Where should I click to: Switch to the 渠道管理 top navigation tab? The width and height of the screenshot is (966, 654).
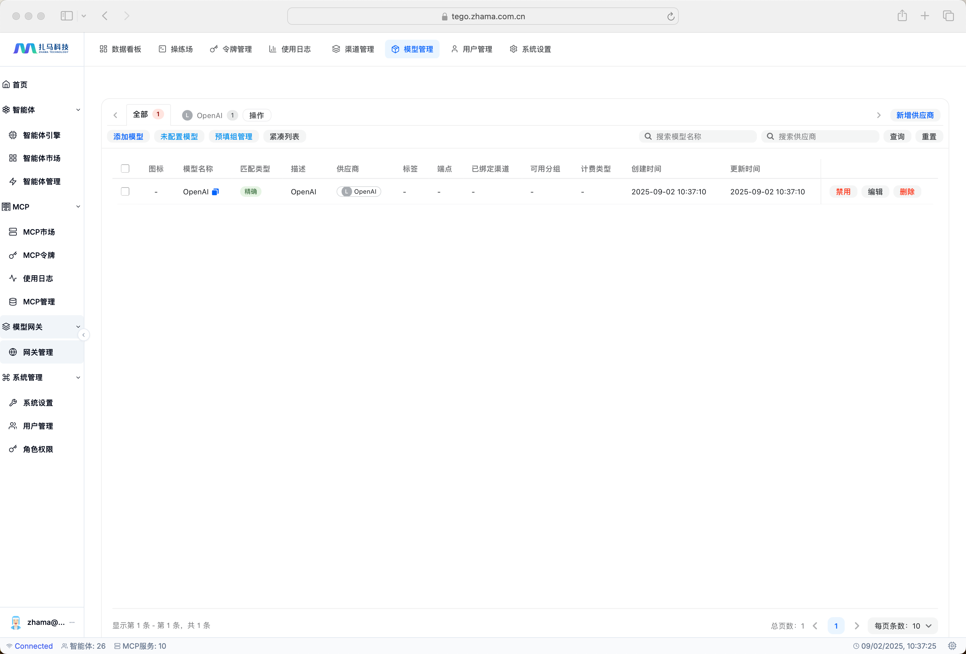pyautogui.click(x=353, y=49)
